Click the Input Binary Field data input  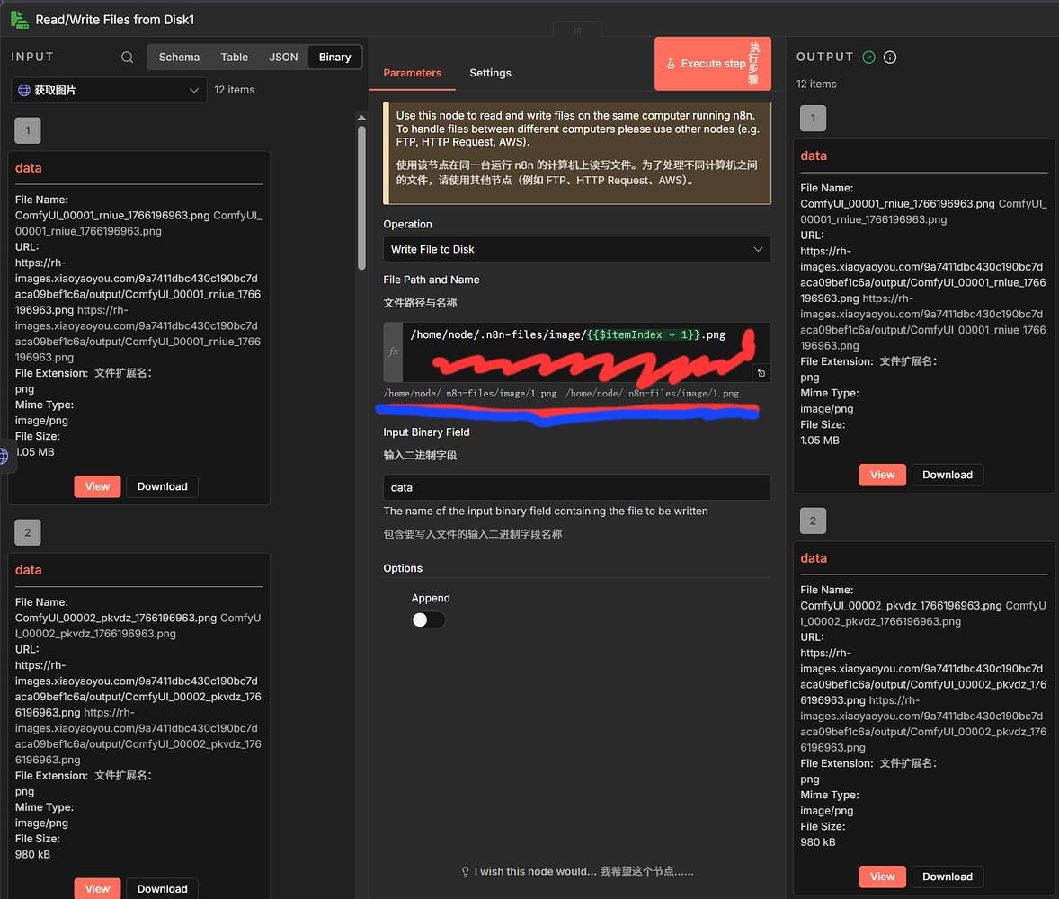point(577,487)
